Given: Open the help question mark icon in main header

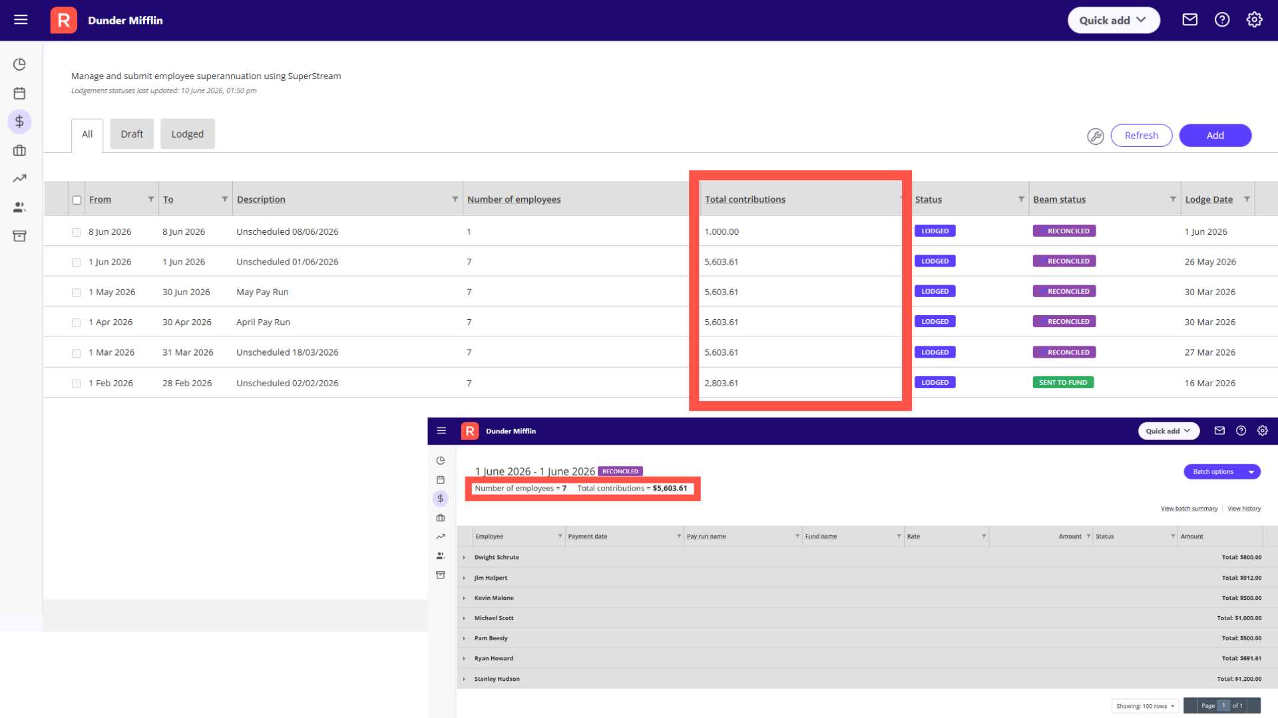Looking at the screenshot, I should click(x=1222, y=20).
